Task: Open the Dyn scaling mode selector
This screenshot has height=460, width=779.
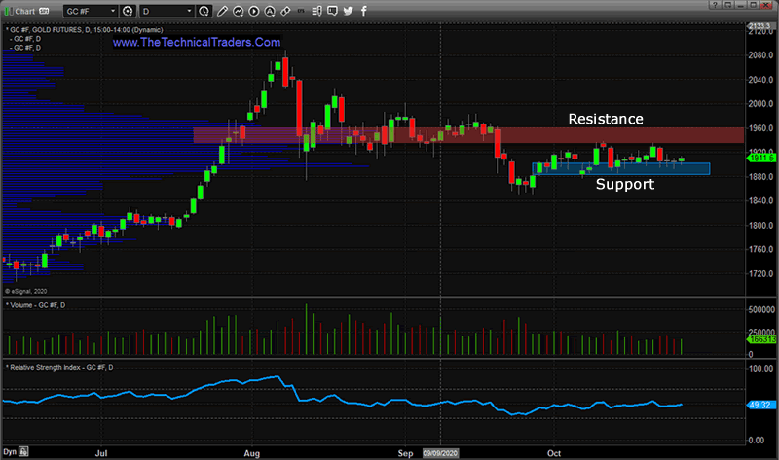Action: click(12, 452)
